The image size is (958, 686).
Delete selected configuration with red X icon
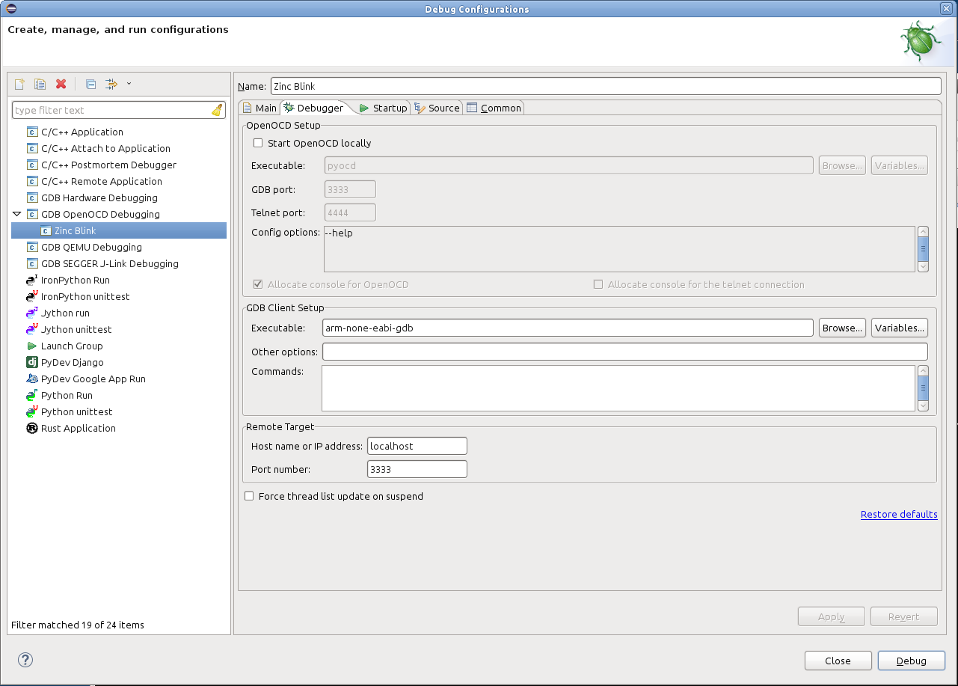[x=61, y=84]
